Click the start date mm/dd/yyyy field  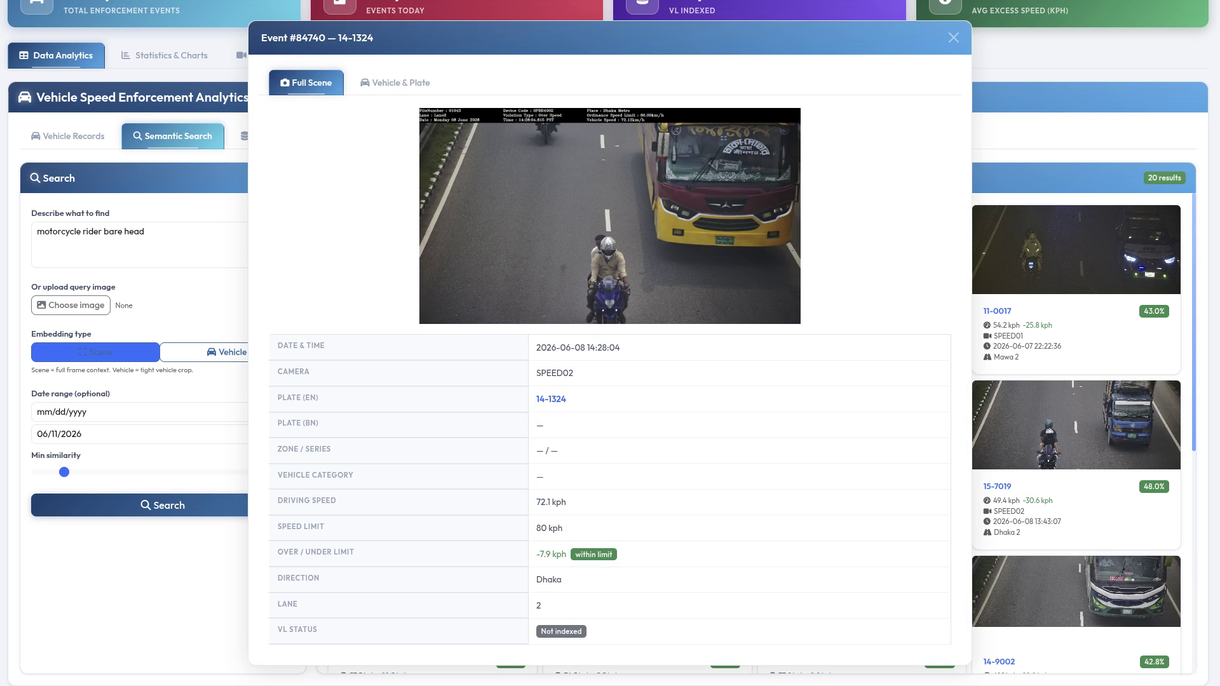pos(140,412)
